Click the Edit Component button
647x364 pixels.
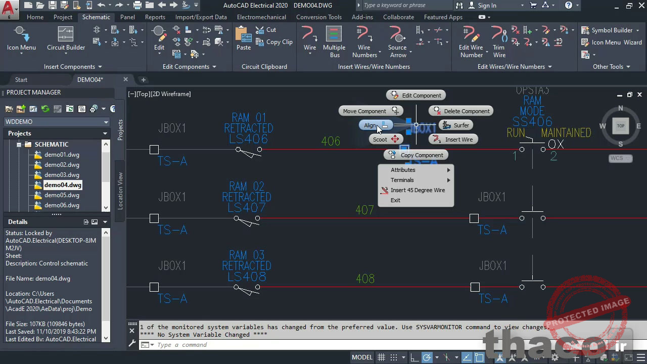415,95
